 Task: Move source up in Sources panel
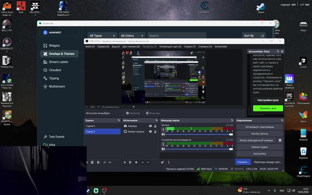[x=142, y=162]
